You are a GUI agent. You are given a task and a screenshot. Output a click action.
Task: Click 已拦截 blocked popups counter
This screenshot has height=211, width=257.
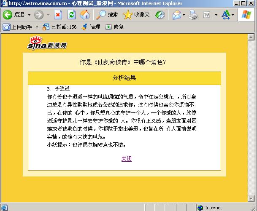[x=60, y=27]
